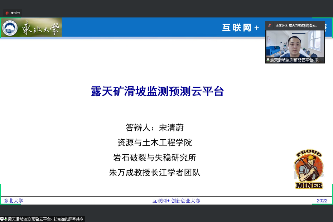
Task: Click the 2022 year in slide footer
Action: point(322,201)
